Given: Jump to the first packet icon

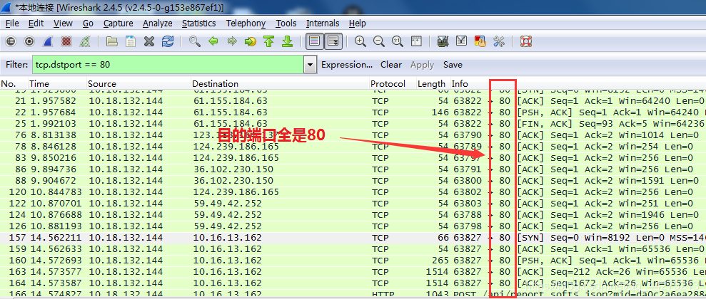Looking at the screenshot, I should tap(269, 42).
